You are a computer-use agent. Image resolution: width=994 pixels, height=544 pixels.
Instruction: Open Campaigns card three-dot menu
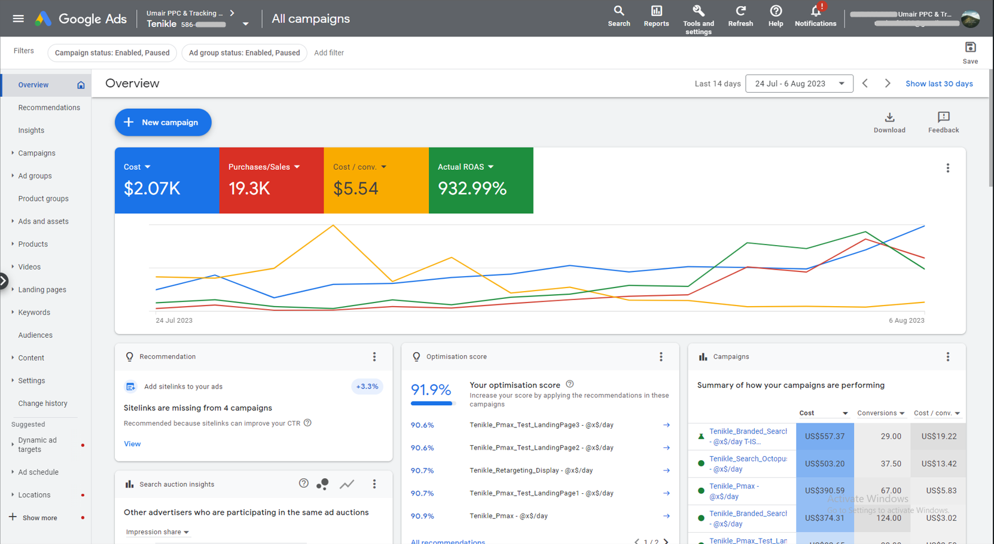click(x=947, y=357)
